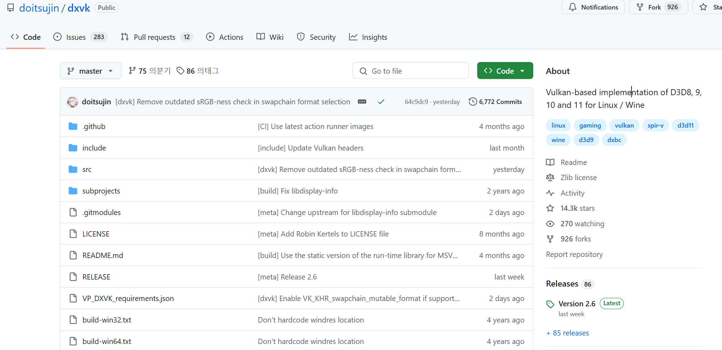Click doitsujin's avatar in the commit bar
Viewport: 722px width, 350px height.
tap(73, 102)
